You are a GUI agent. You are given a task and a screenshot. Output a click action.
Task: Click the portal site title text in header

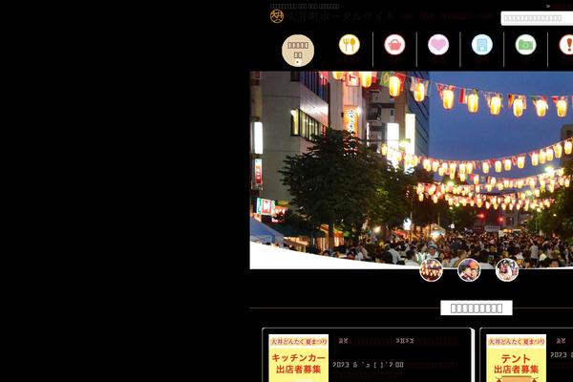(341, 16)
